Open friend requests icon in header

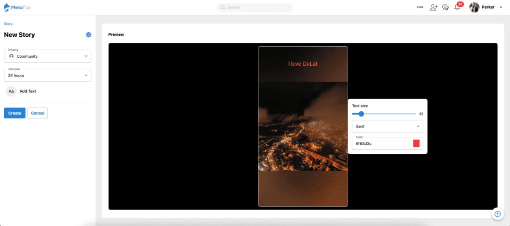433,7
